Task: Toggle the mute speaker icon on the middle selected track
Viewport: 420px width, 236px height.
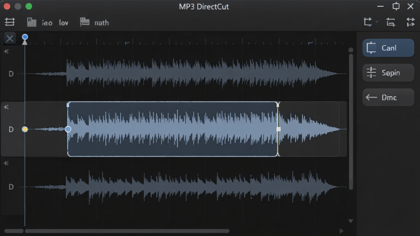Action: pyautogui.click(x=6, y=107)
